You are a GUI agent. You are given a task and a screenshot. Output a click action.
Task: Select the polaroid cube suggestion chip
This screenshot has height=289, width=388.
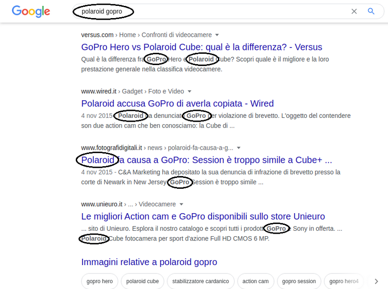coord(143,281)
